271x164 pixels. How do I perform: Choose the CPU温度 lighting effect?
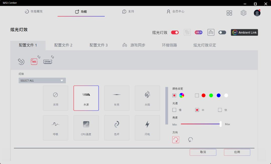point(86,128)
